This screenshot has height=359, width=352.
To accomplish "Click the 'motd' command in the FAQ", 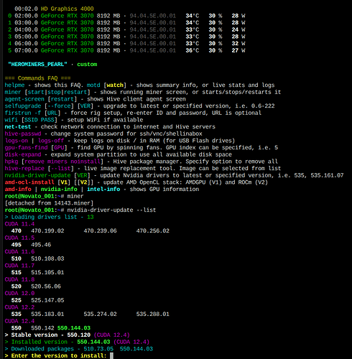I will (x=93, y=85).
